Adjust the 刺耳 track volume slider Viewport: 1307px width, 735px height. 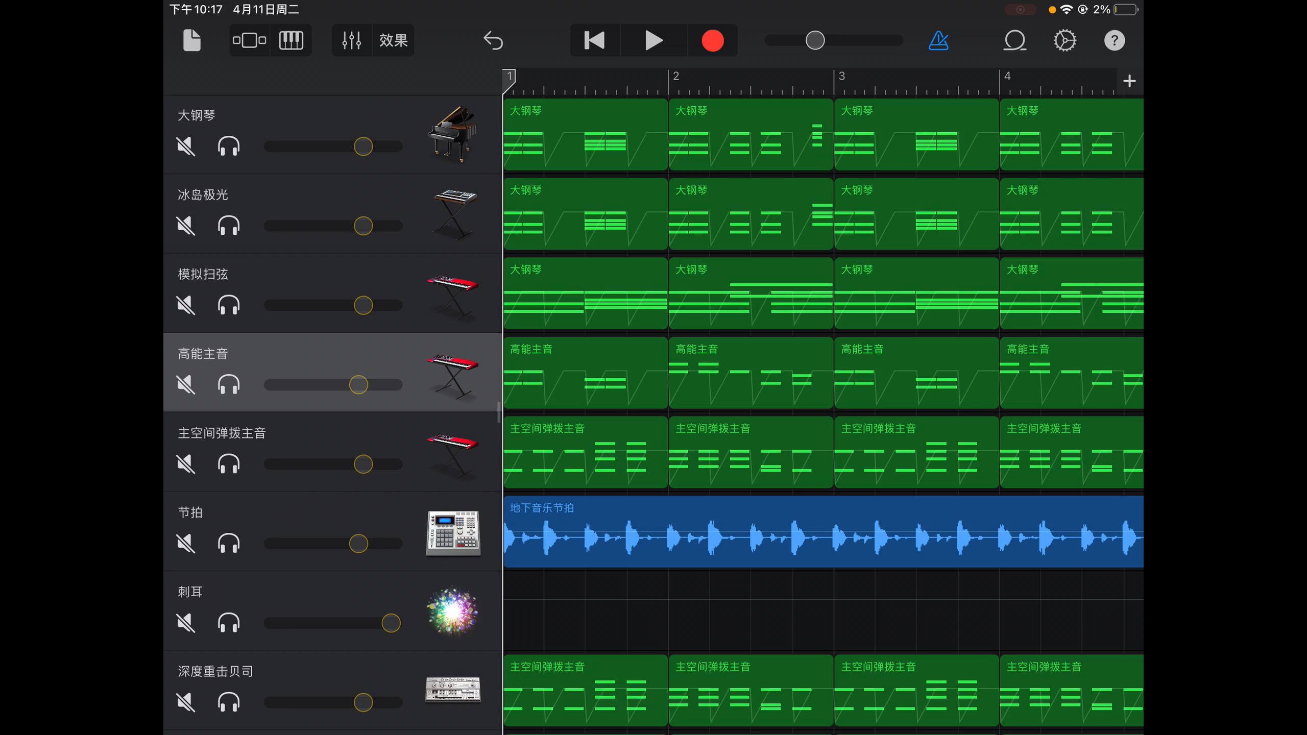391,623
